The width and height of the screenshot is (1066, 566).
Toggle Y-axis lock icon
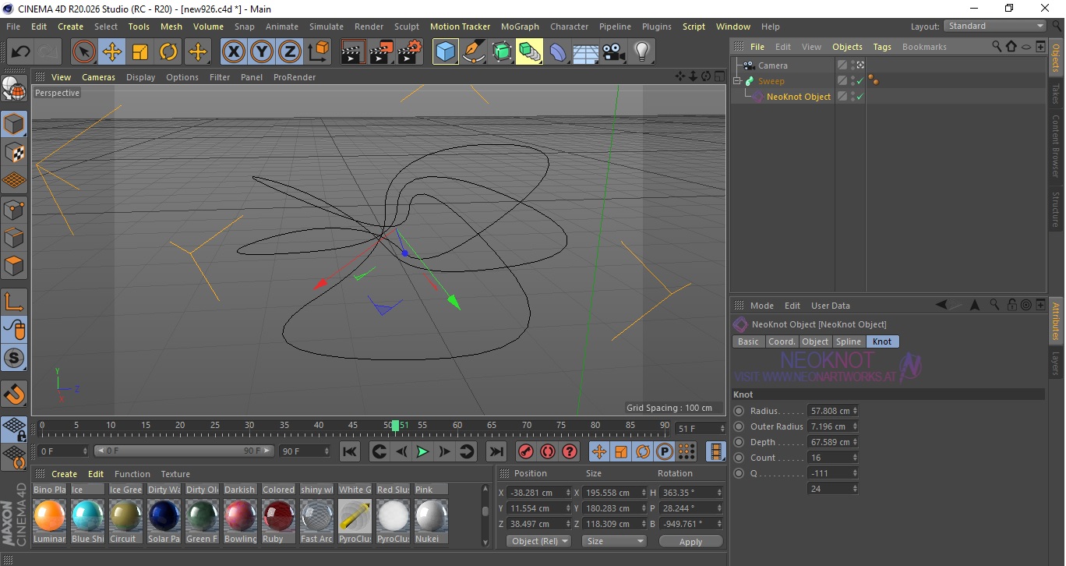pos(261,52)
